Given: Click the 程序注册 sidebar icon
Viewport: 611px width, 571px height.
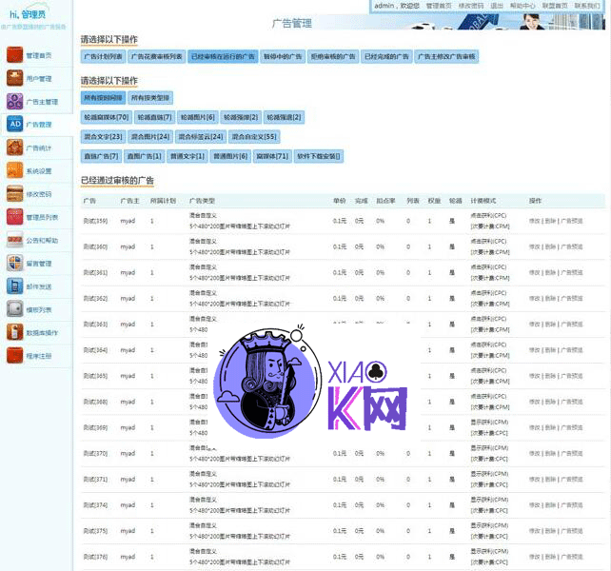Looking at the screenshot, I should pos(14,355).
